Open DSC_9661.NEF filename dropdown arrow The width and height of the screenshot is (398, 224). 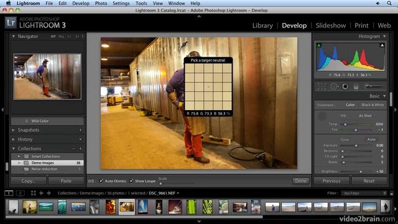[x=178, y=194]
